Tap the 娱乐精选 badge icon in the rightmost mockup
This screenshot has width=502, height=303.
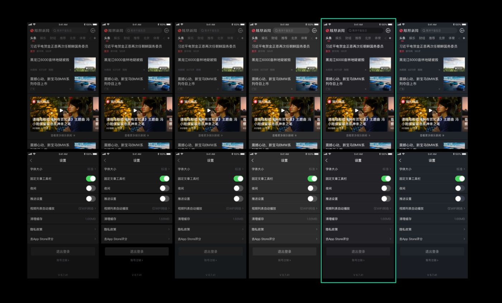tap(403, 101)
